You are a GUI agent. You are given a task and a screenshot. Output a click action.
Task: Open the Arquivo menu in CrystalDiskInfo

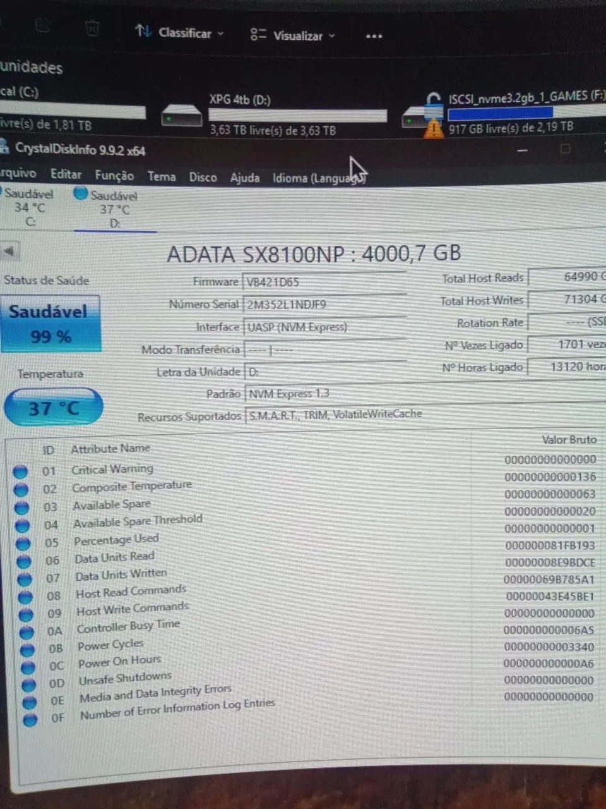tap(18, 173)
